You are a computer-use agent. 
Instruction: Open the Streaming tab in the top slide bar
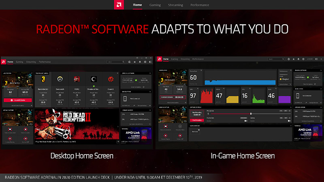(175, 5)
